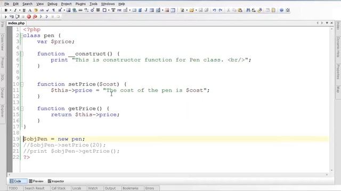Save all files with the multiple disks icon
The height and width of the screenshot is (191, 341).
point(206,10)
